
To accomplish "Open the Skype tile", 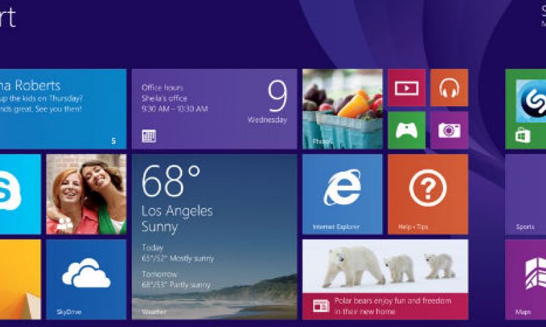I will click(20, 194).
